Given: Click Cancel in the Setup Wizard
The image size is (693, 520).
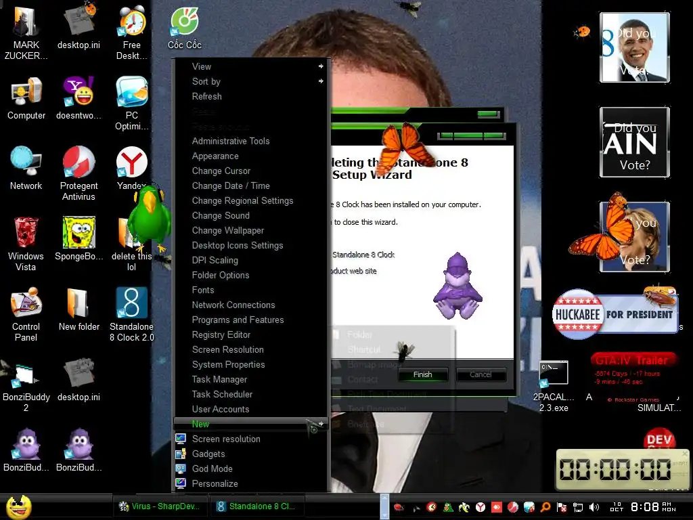Looking at the screenshot, I should point(481,374).
